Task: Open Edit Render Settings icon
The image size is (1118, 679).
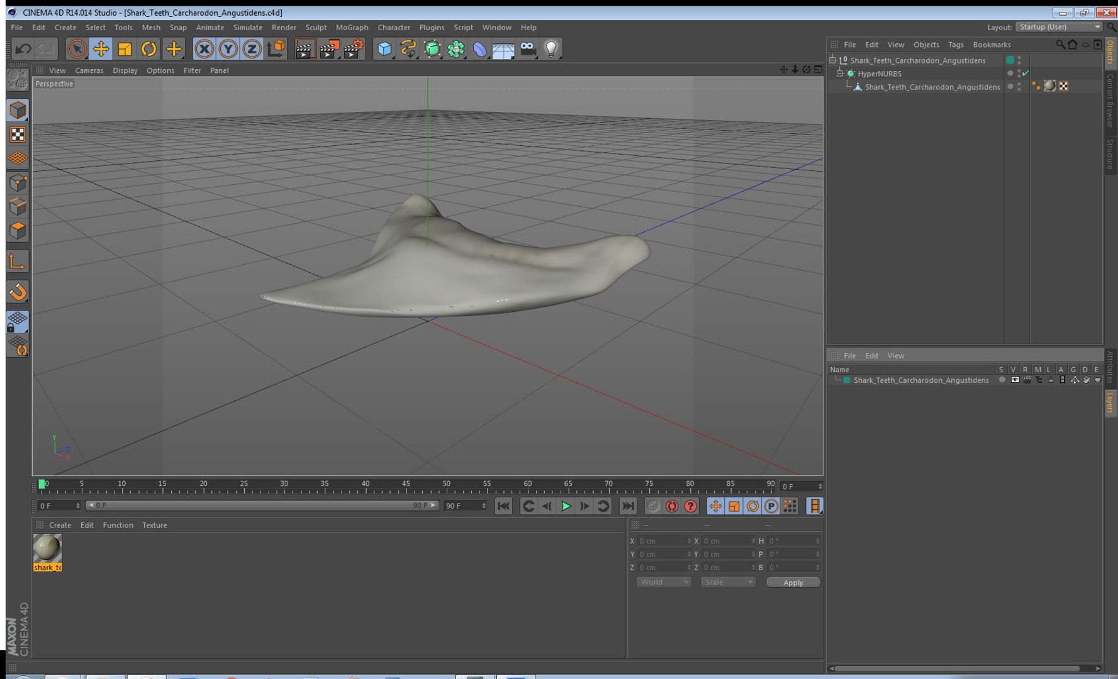Action: (354, 48)
